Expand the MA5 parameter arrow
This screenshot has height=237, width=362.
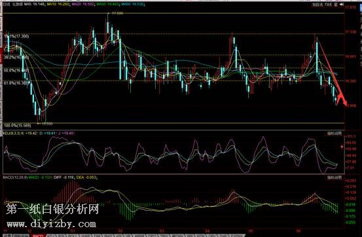[x=45, y=5]
